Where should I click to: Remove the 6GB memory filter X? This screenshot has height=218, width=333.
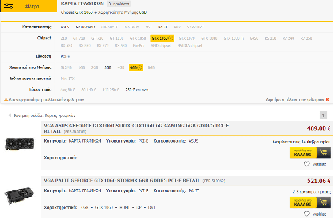pos(139,68)
